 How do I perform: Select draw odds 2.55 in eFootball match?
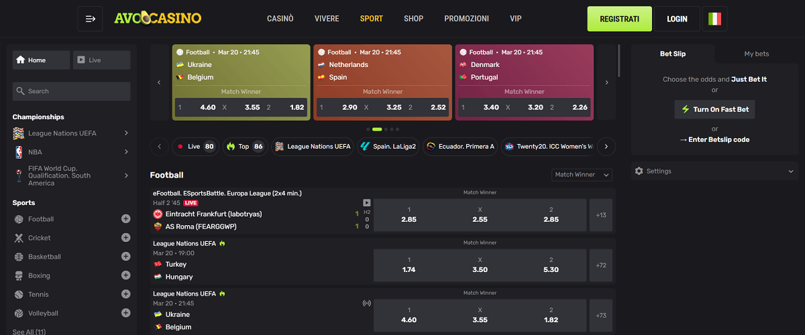[480, 214]
